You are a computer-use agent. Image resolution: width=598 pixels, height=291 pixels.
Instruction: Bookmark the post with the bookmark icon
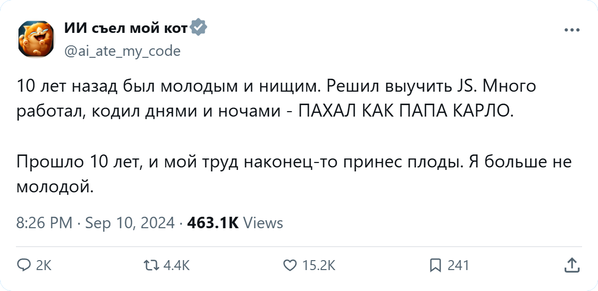(436, 266)
